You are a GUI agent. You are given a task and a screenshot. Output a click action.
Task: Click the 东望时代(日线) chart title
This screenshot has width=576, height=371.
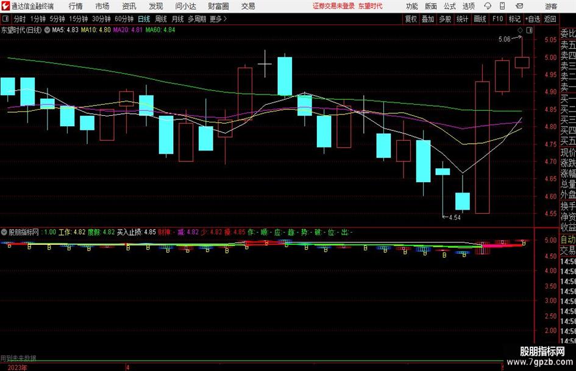point(21,30)
